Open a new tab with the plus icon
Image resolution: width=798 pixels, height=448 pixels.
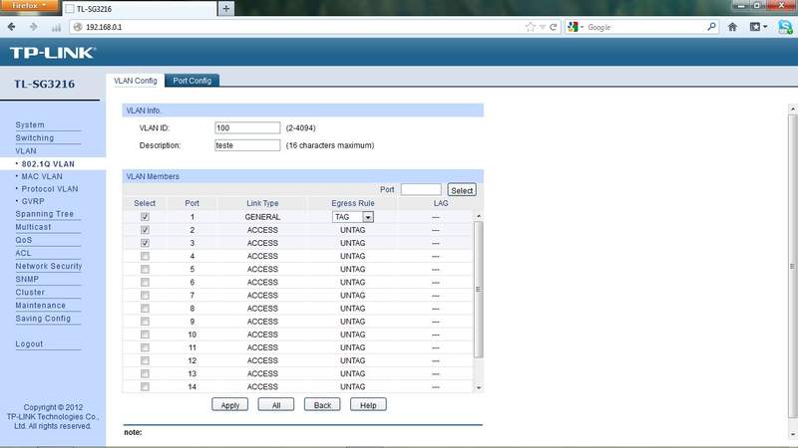pos(226,9)
